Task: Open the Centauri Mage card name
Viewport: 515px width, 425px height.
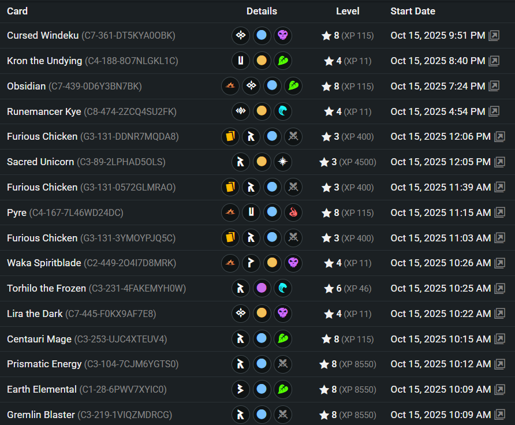Action: [39, 339]
